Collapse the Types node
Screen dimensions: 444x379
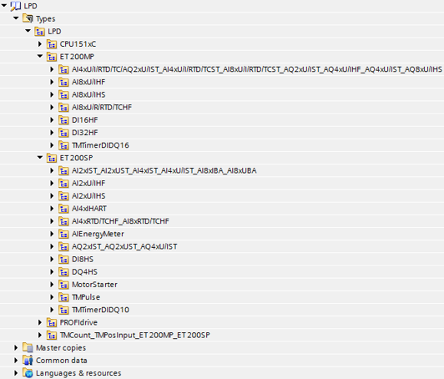(x=16, y=18)
